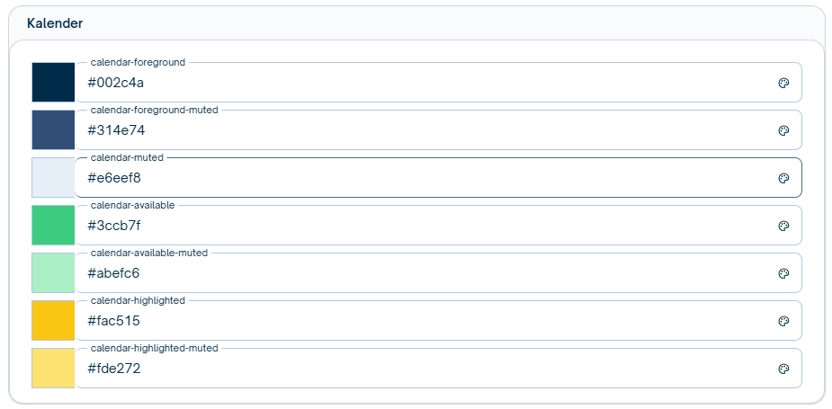Click palette icon for calendar-available-muted
The height and width of the screenshot is (409, 832).
pos(783,273)
